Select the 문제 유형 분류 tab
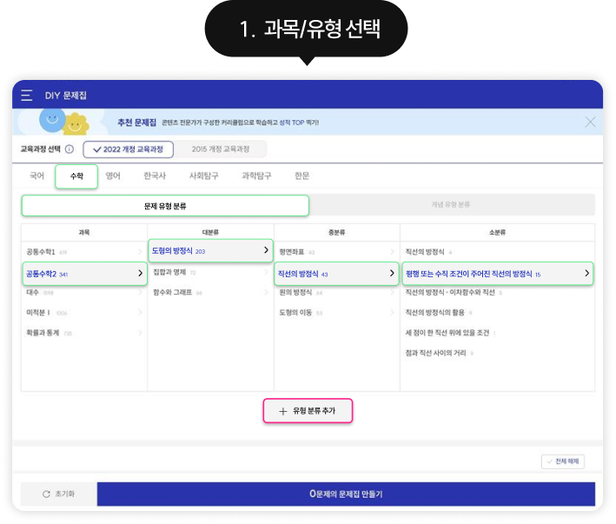616x524 pixels. coord(165,205)
